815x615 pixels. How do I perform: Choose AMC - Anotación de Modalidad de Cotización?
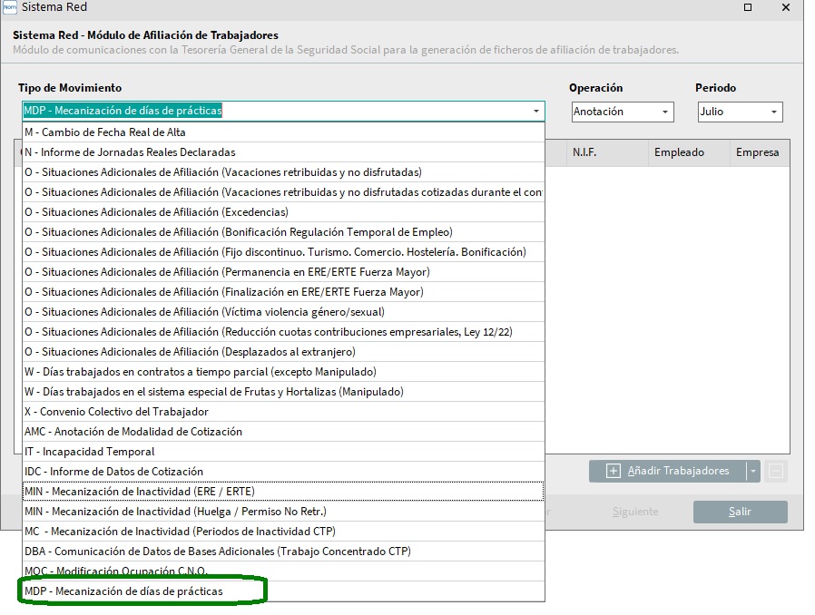(133, 432)
